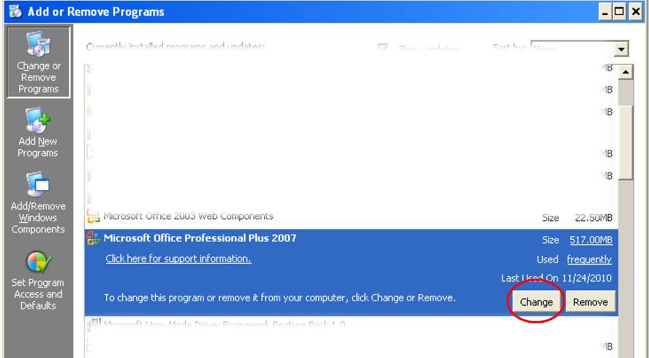The height and width of the screenshot is (358, 649).
Task: Click the Microsoft Office 2003 Web Components icon
Action: [92, 216]
